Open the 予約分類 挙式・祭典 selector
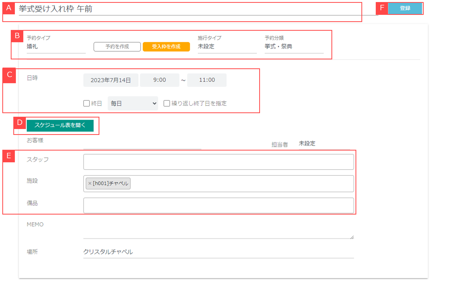 [294, 47]
